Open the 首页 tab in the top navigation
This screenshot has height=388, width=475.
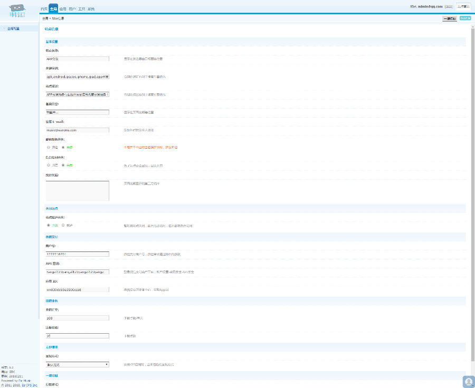click(x=44, y=9)
